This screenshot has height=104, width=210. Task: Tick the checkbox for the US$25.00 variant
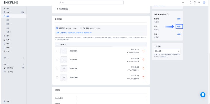tap(57, 60)
